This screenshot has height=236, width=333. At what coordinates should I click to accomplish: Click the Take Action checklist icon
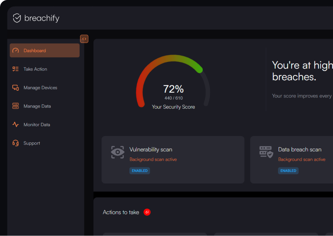(x=15, y=69)
